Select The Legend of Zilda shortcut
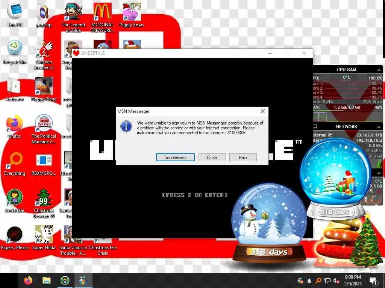 [x=73, y=17]
